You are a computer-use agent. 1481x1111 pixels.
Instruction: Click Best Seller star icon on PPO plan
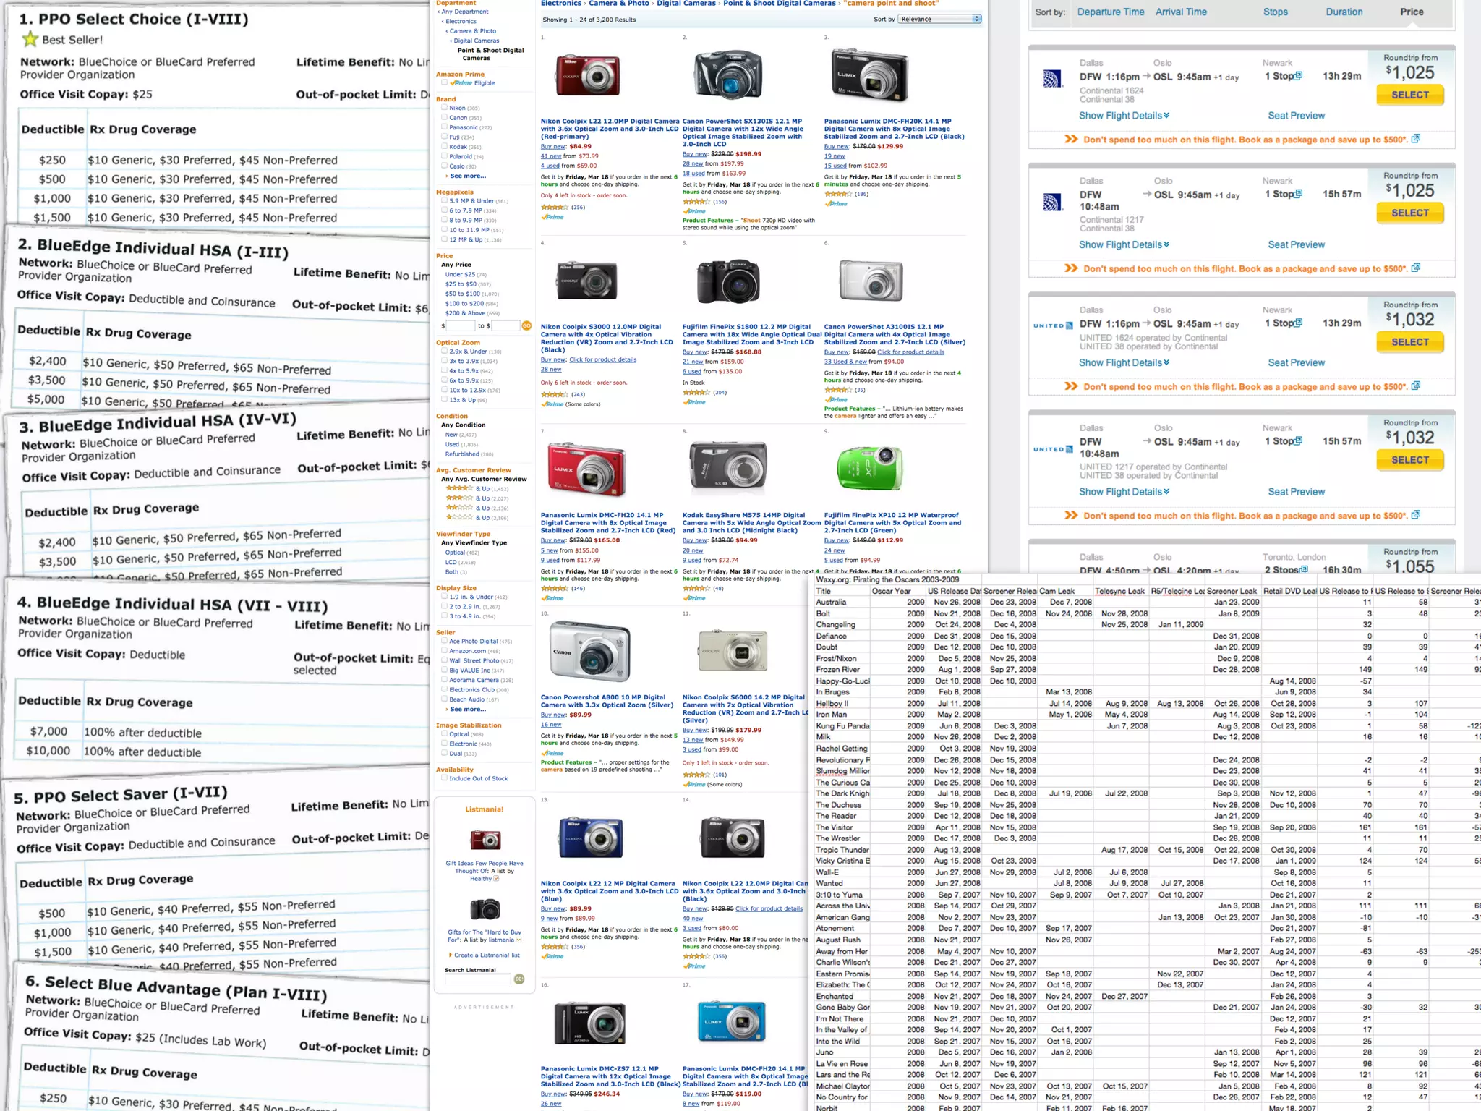tap(30, 39)
